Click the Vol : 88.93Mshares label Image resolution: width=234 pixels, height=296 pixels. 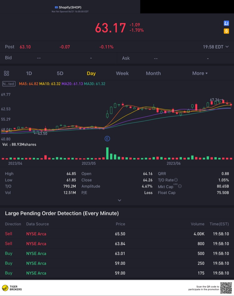point(19,145)
